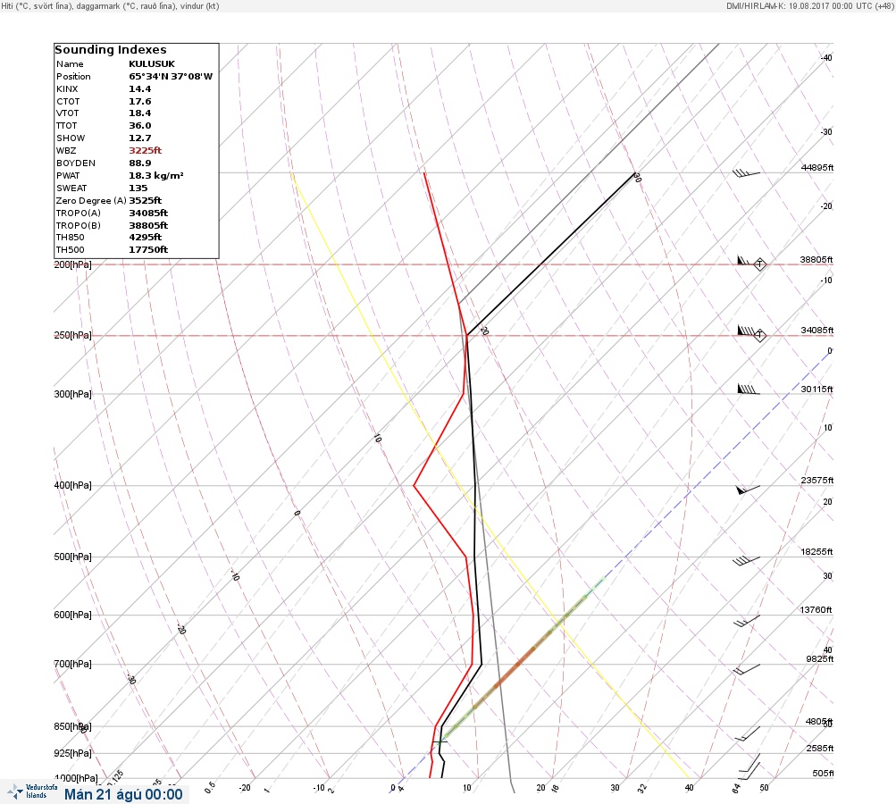Click the 400[hPa] pressure label
Viewport: 896px width, 804px height.
click(x=72, y=485)
